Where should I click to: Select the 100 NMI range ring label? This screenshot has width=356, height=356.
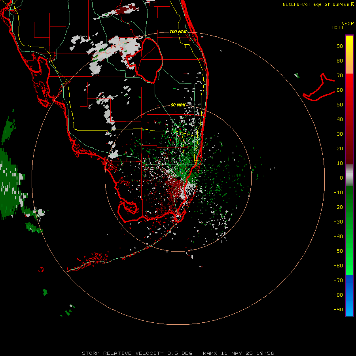pyautogui.click(x=178, y=32)
